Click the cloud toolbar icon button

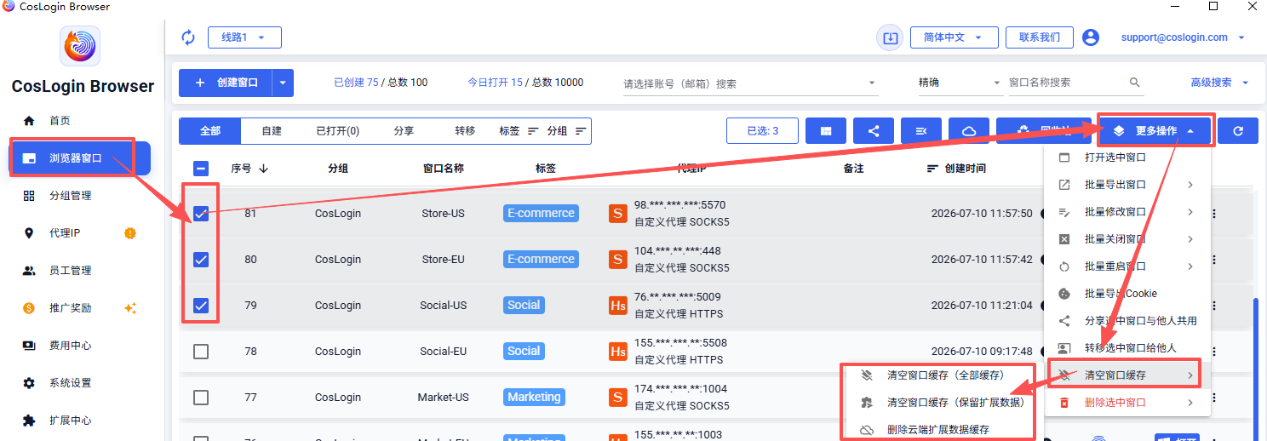tap(969, 131)
